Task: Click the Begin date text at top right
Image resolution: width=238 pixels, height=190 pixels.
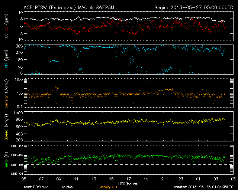Action: [x=193, y=7]
